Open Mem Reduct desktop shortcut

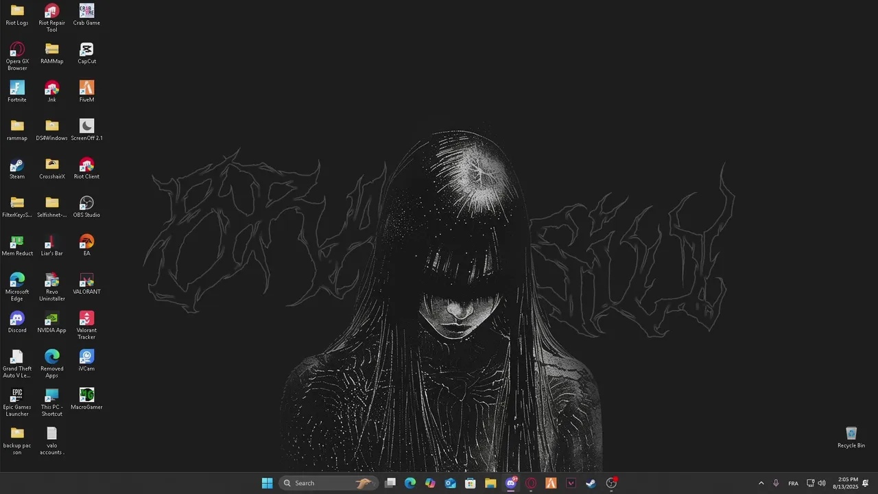coord(17,246)
